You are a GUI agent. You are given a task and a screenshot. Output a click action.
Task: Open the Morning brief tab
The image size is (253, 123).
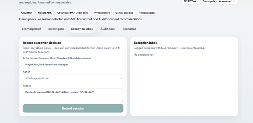(x=31, y=29)
